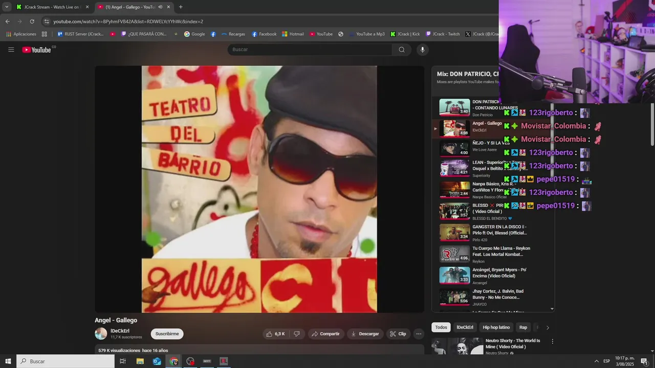Screen dimensions: 655x368
Task: Mute the tab via speaker icon on Angel tab
Action: (x=160, y=7)
